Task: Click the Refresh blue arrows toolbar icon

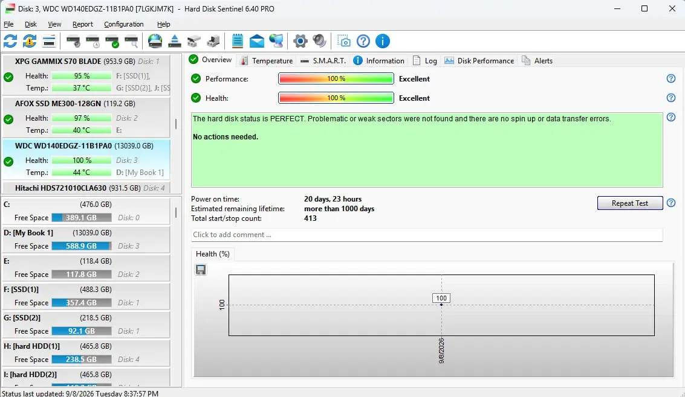Action: 10,42
